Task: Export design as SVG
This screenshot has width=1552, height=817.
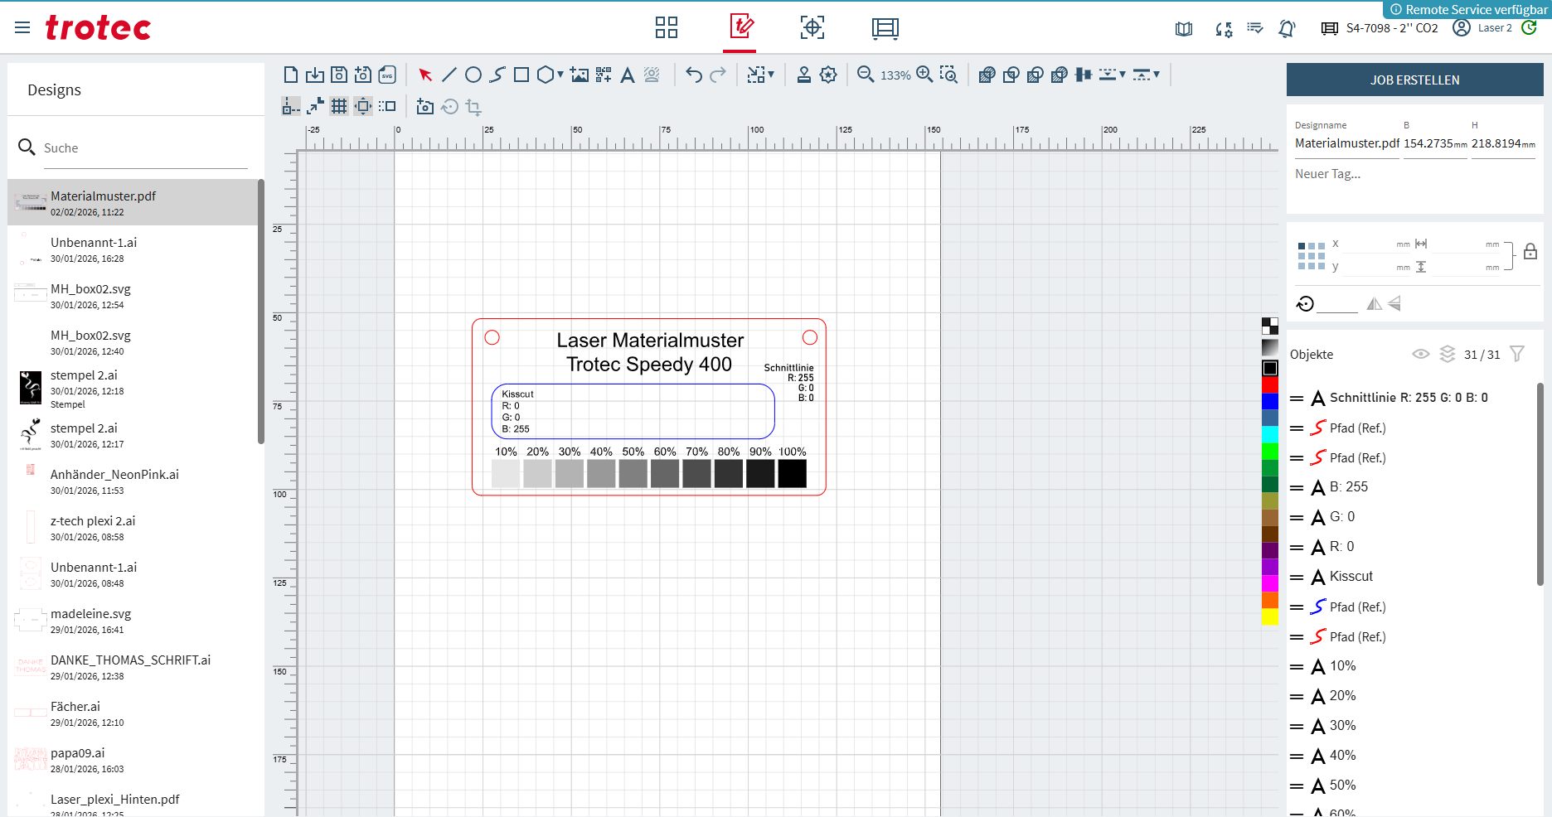Action: coord(387,75)
